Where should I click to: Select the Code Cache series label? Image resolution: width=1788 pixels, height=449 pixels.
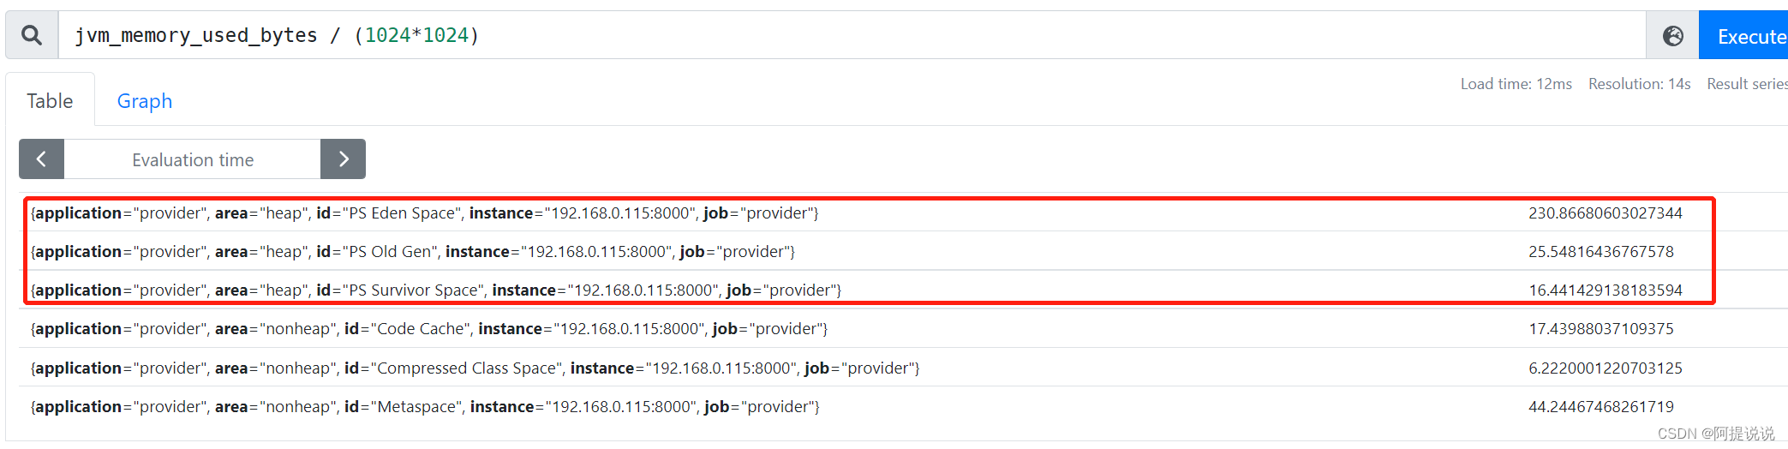tap(428, 329)
